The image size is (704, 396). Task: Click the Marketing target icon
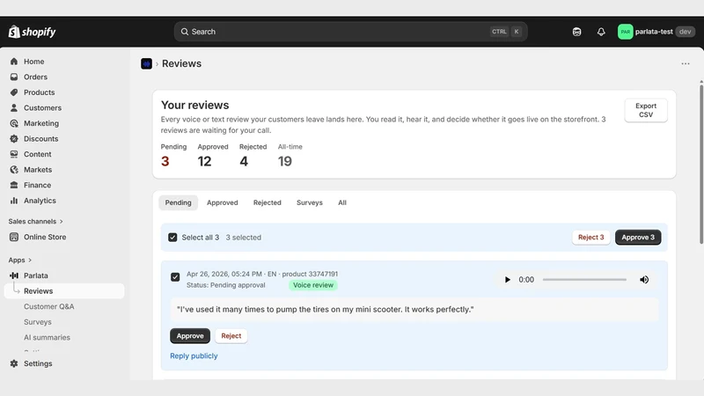pos(14,123)
